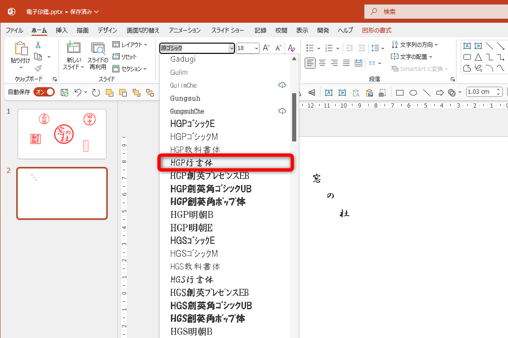Screen dimensions: 508x338
Task: Open the 図形の書式 ribbon tab
Action: pyautogui.click(x=377, y=30)
